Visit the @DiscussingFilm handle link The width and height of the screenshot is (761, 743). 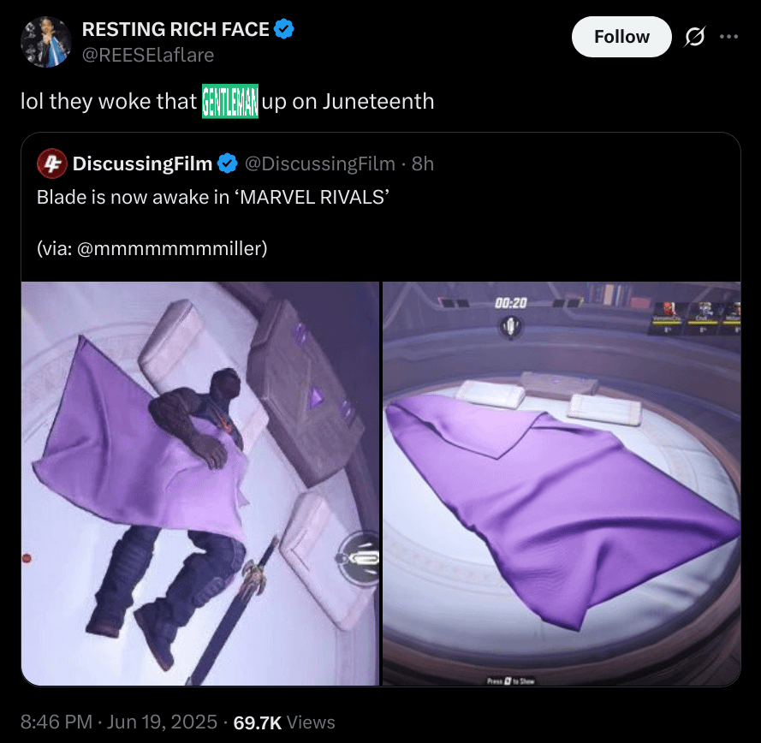pos(320,164)
